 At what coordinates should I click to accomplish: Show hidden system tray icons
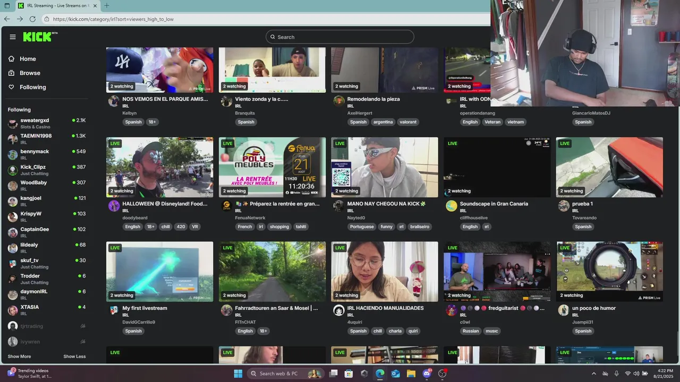click(x=593, y=374)
